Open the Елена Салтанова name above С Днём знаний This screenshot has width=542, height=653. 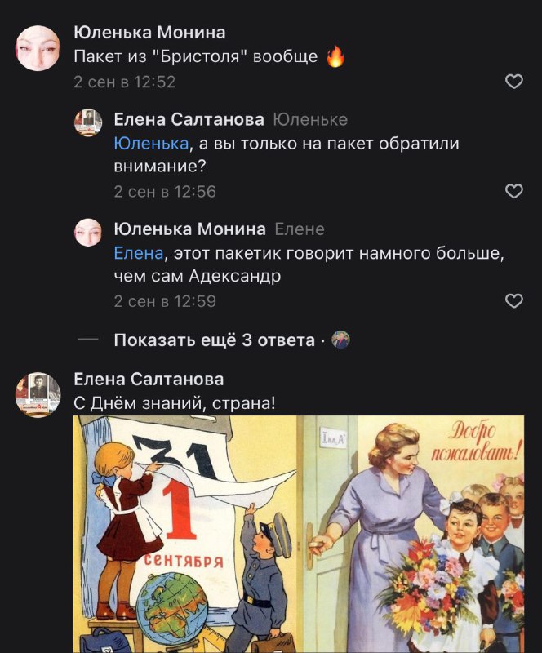click(x=149, y=380)
